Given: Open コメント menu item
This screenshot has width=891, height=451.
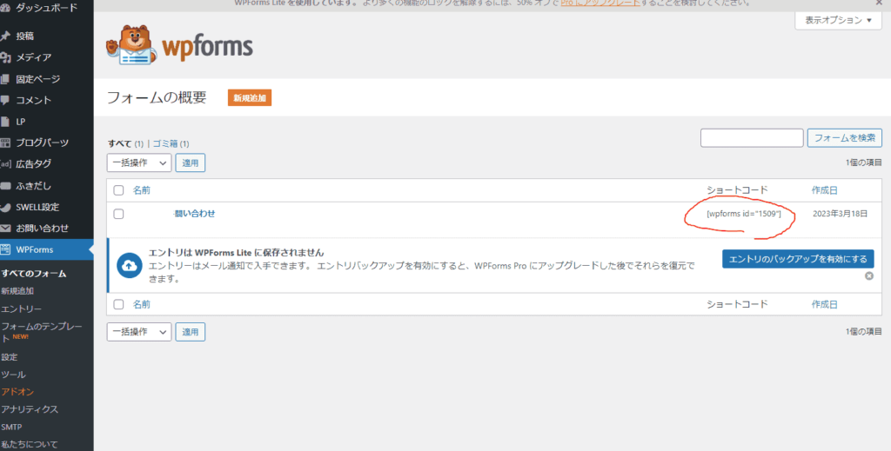Looking at the screenshot, I should tap(34, 101).
